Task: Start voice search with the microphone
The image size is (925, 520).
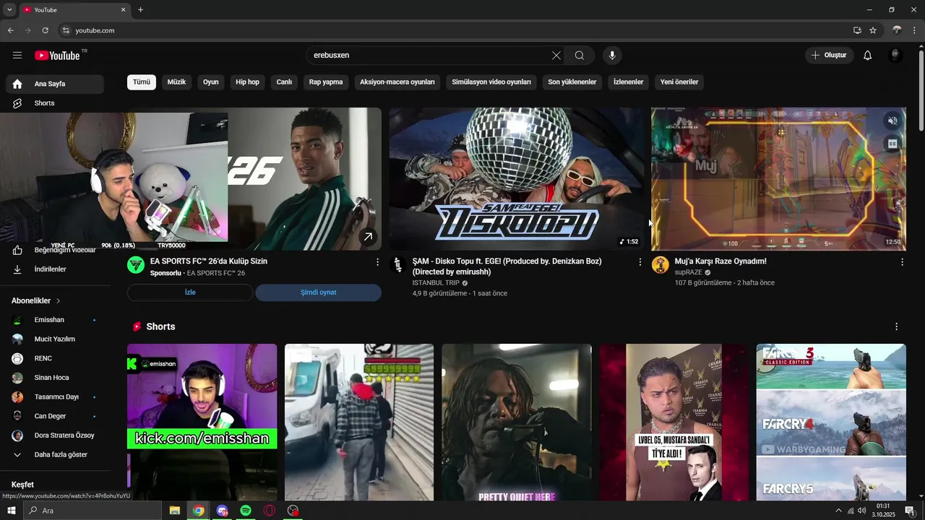Action: [x=612, y=56]
